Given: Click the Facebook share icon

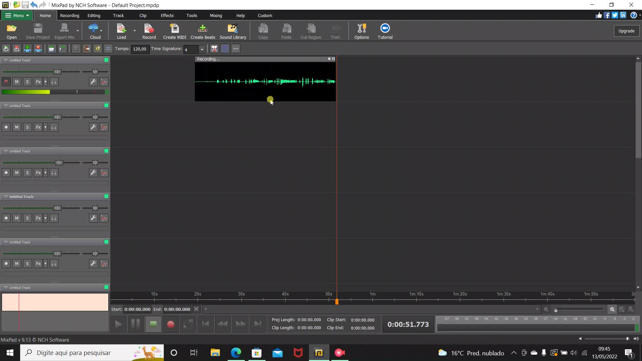Looking at the screenshot, I should pyautogui.click(x=607, y=15).
